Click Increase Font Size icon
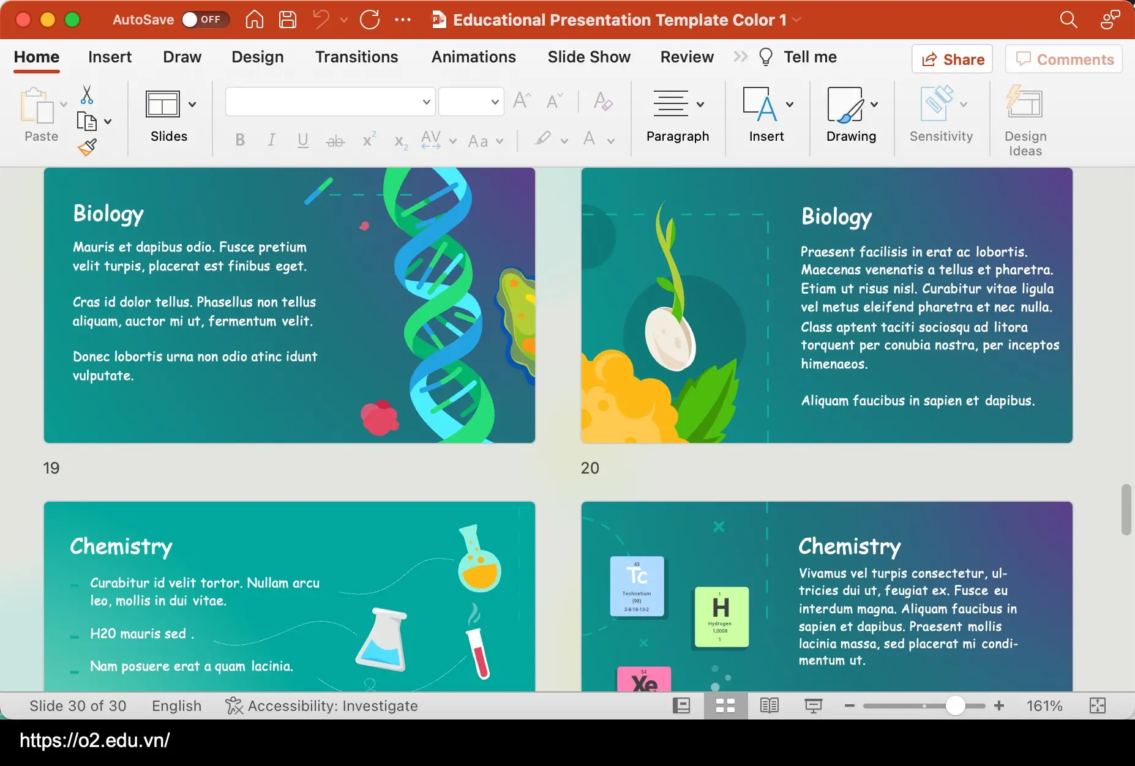The height and width of the screenshot is (766, 1135). tap(522, 100)
